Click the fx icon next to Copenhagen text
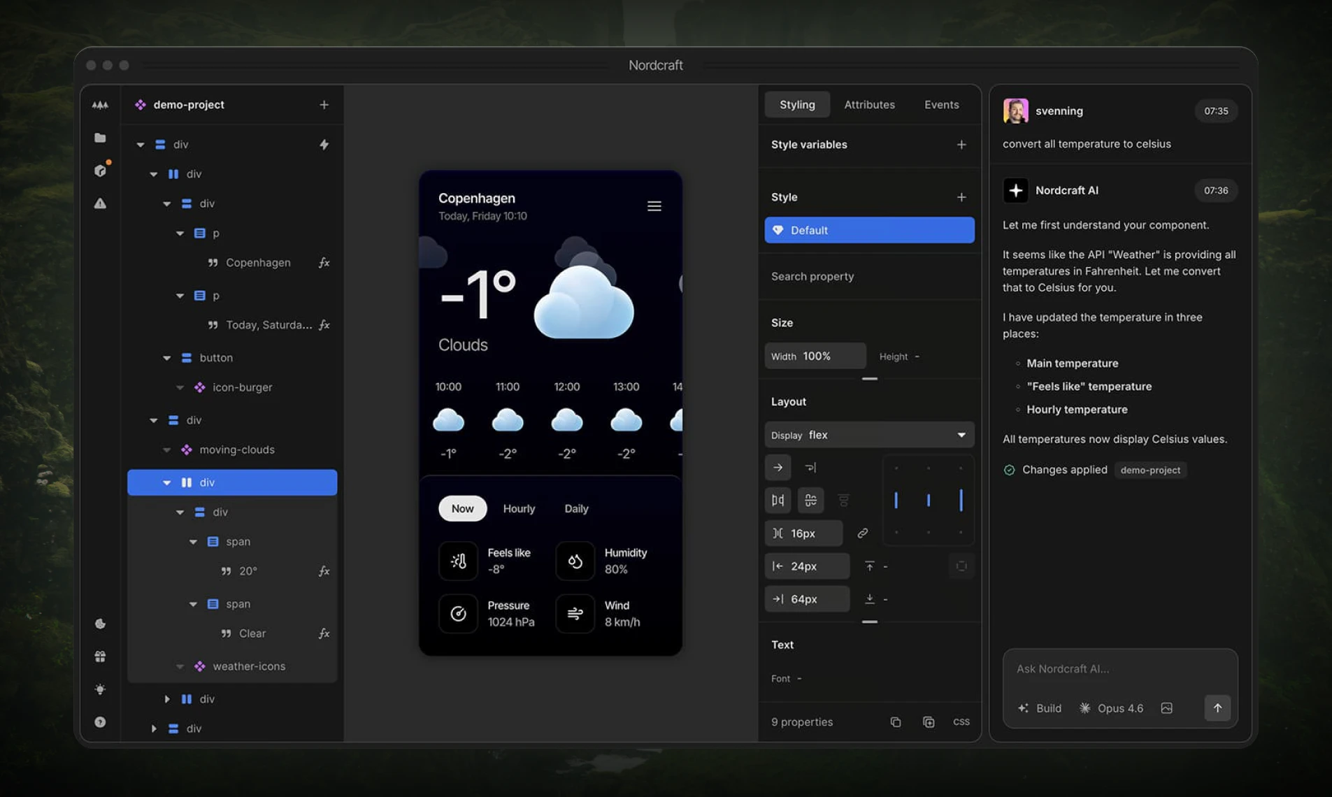The image size is (1332, 797). [x=324, y=262]
